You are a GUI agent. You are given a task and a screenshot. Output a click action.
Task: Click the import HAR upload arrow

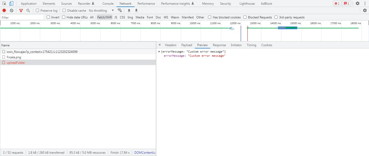129,10
